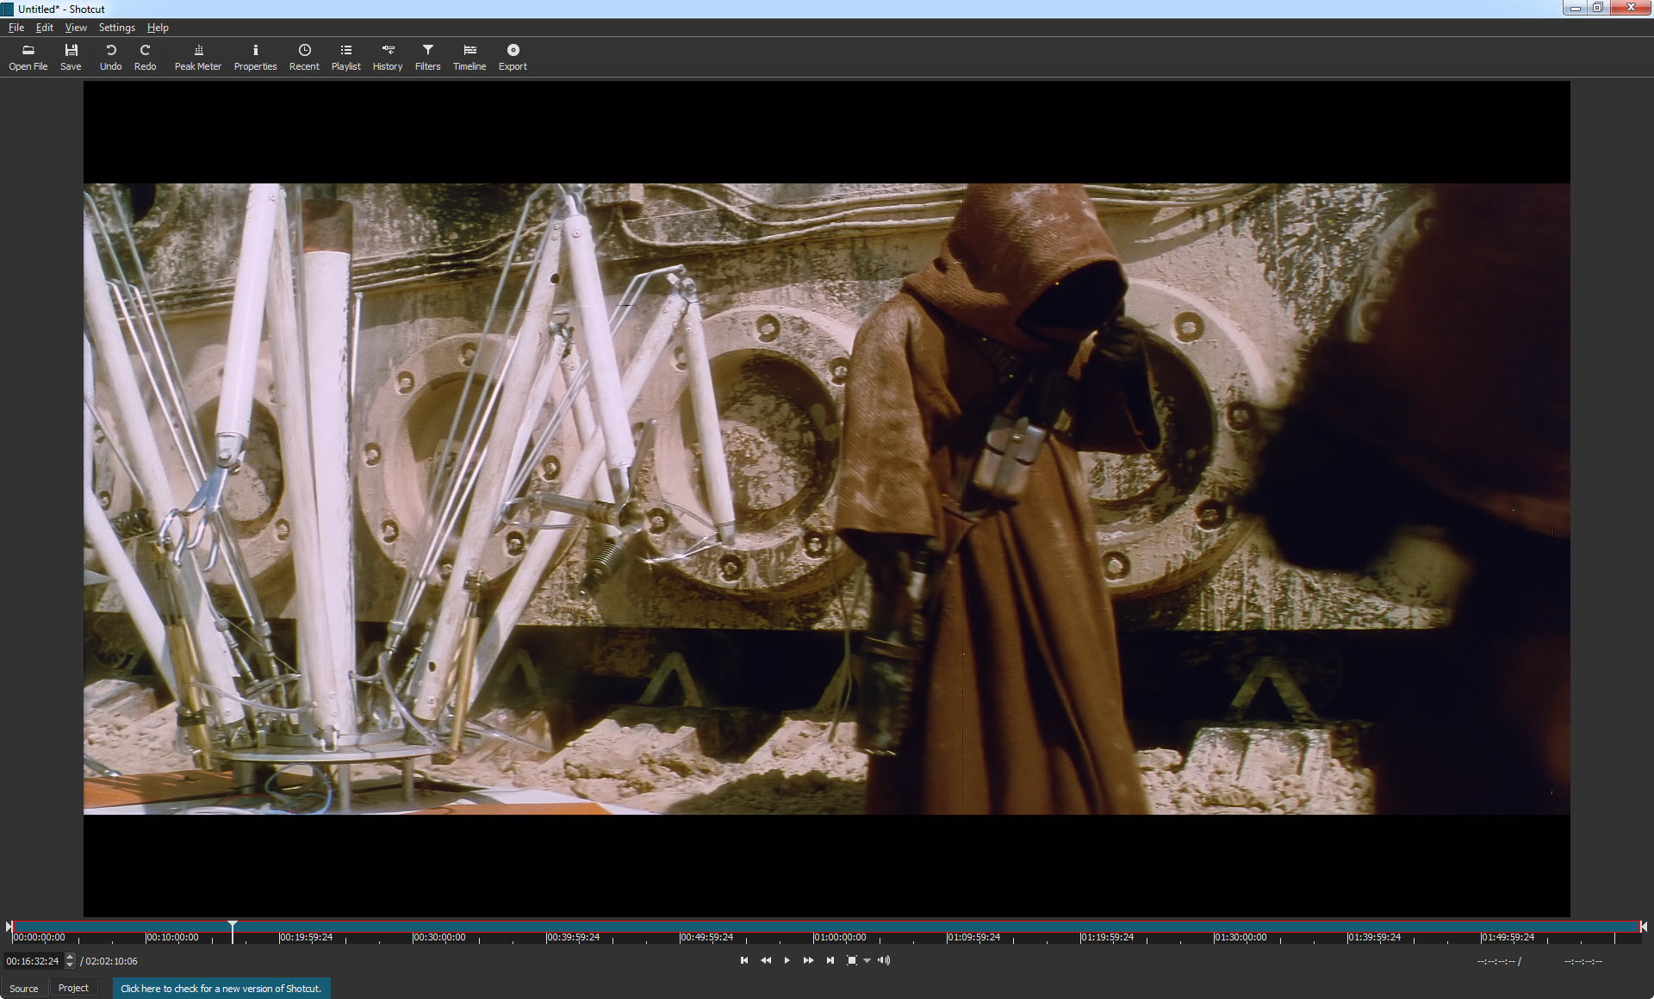Open the Export panel
The height and width of the screenshot is (999, 1654).
(x=513, y=57)
